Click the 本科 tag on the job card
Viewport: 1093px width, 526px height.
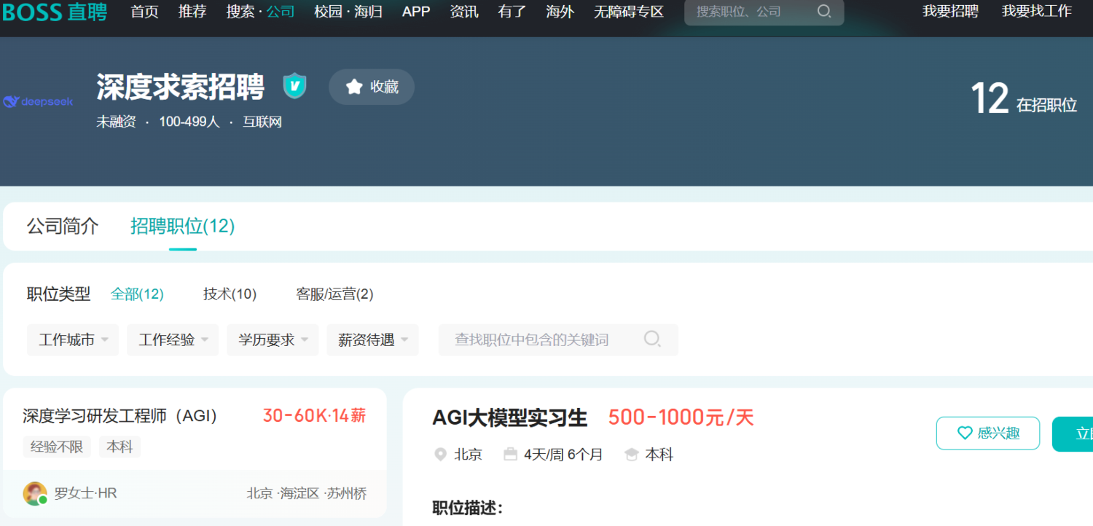pos(120,447)
